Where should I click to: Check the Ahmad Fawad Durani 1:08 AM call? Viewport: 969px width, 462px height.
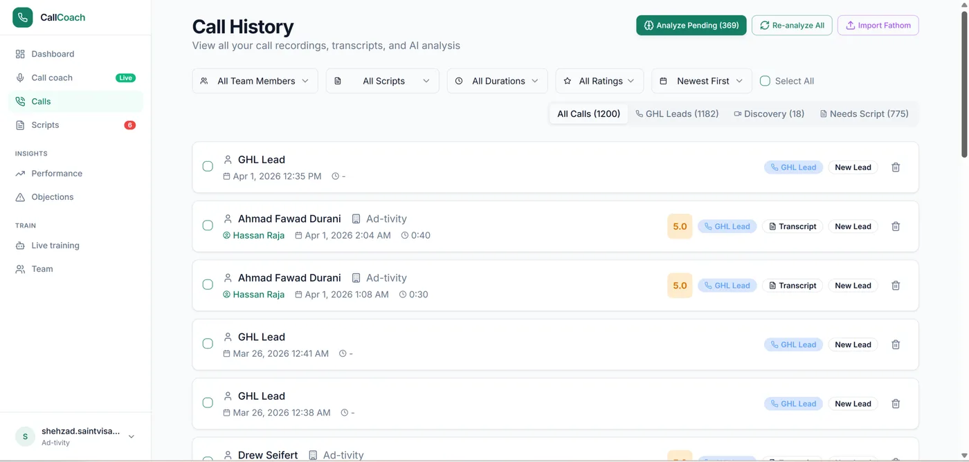click(x=208, y=284)
